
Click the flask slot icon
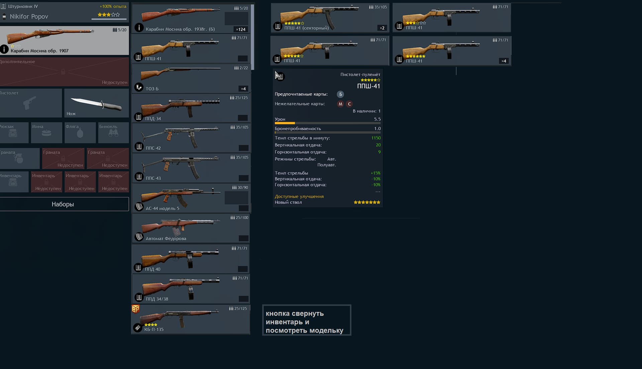tap(80, 133)
